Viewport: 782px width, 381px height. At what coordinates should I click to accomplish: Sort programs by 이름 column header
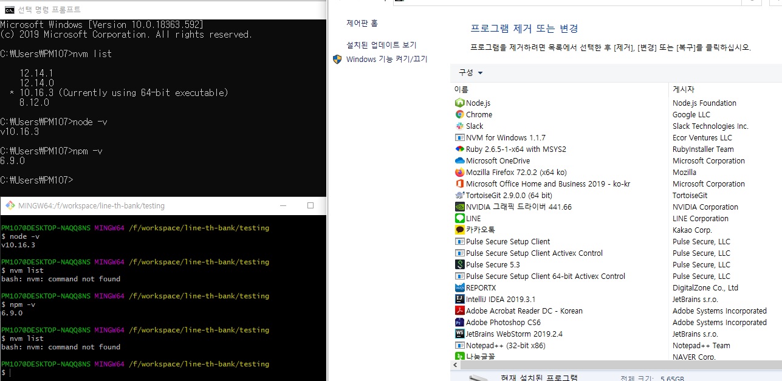tap(461, 89)
